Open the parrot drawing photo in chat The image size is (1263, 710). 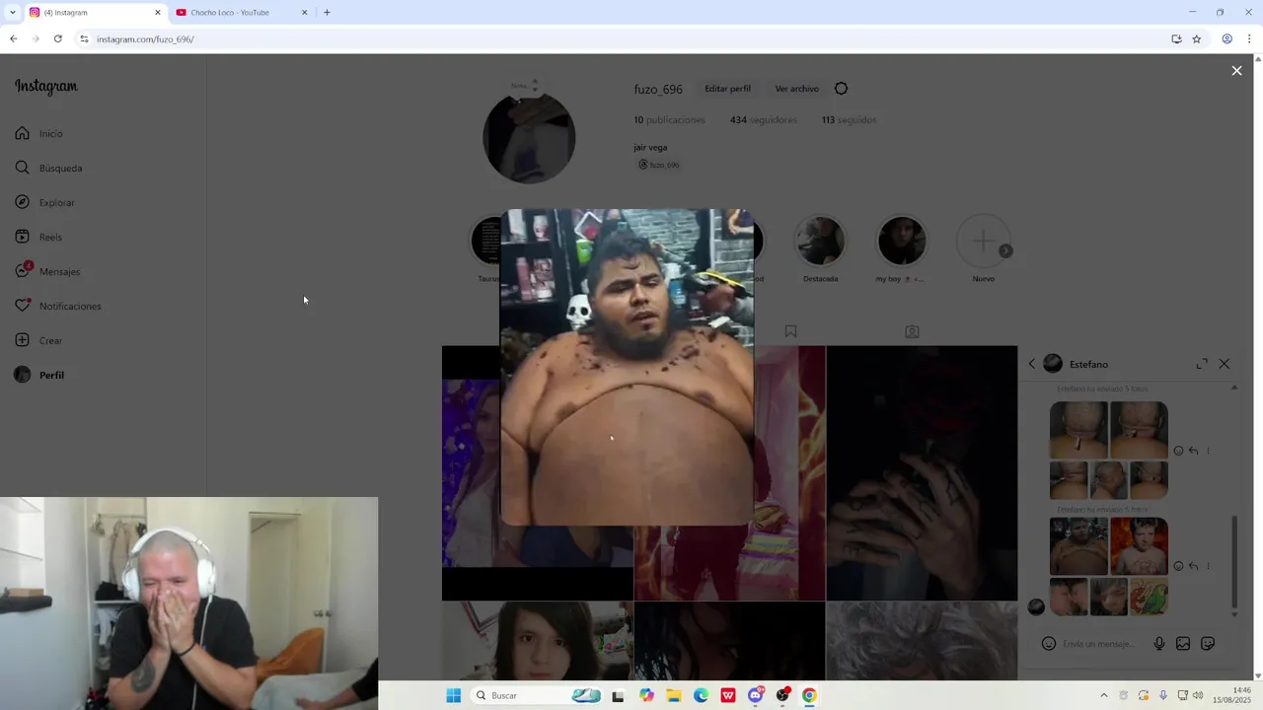tap(1150, 598)
